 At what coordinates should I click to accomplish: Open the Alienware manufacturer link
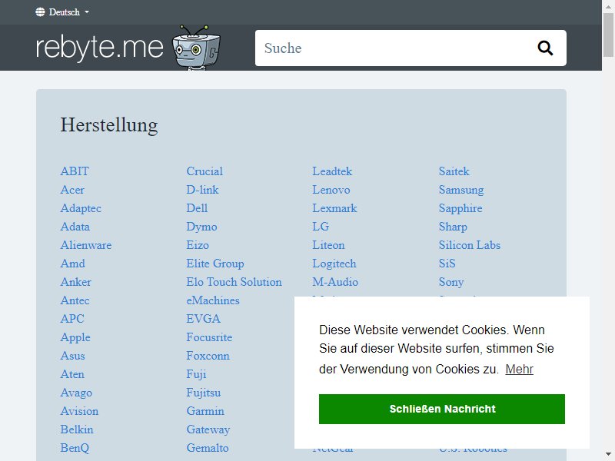click(x=86, y=245)
